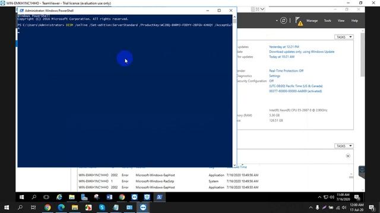Open 'Real-Time Protection: Off' link
This screenshot has height=213, width=380.
pos(286,71)
